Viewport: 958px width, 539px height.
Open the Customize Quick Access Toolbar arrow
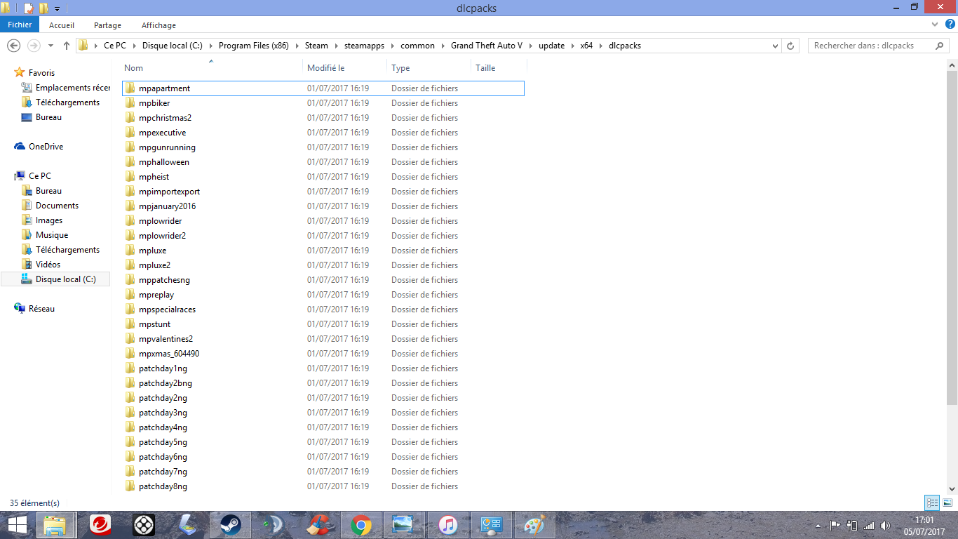point(57,9)
